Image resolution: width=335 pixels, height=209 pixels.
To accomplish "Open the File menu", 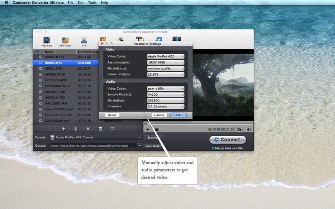I will point(70,3).
